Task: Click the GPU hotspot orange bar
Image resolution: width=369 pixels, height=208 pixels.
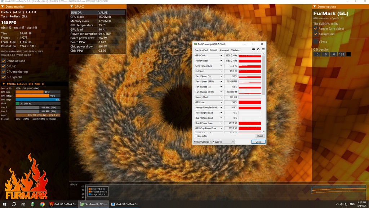Action: (x=32, y=96)
